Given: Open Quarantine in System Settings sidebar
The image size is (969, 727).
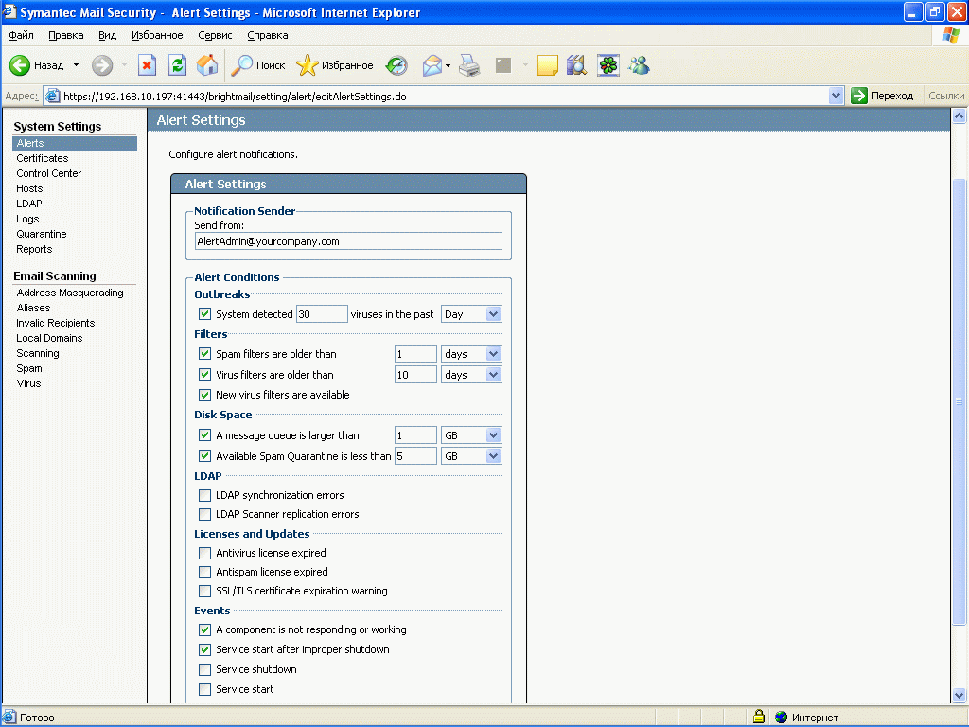Looking at the screenshot, I should click(42, 234).
